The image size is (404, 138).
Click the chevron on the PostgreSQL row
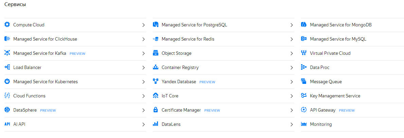(292, 25)
